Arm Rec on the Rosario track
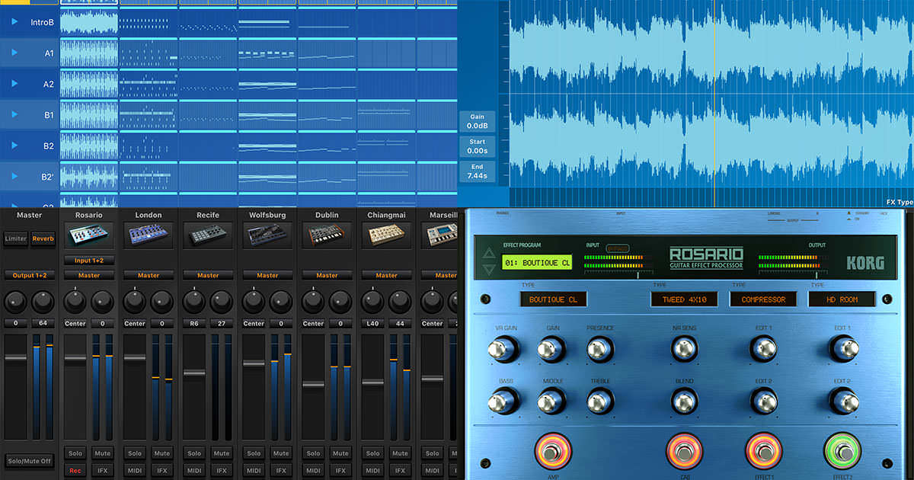This screenshot has height=480, width=914. 75,471
